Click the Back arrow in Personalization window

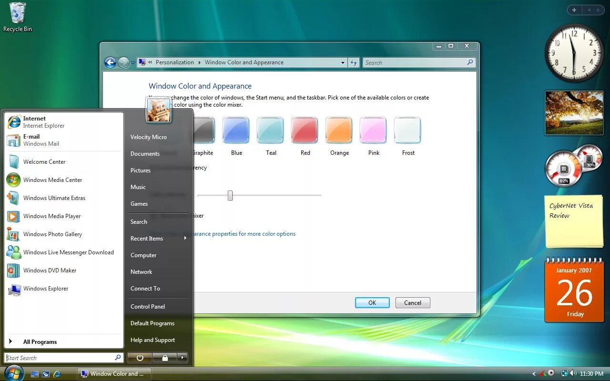point(110,62)
